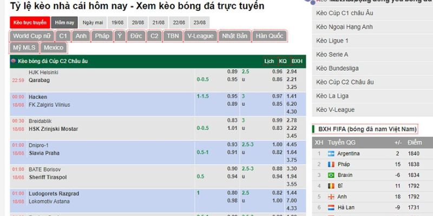Select team name Slavia Praha

click(44, 153)
